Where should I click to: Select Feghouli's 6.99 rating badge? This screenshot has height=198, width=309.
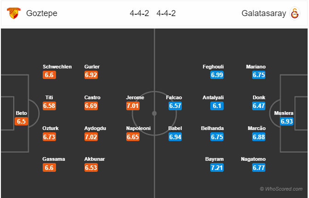point(217,75)
